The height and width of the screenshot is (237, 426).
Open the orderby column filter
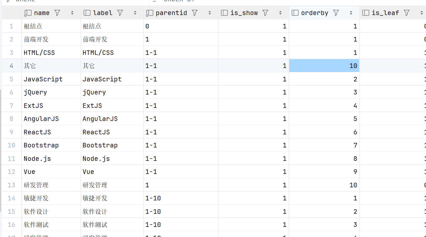pos(336,13)
